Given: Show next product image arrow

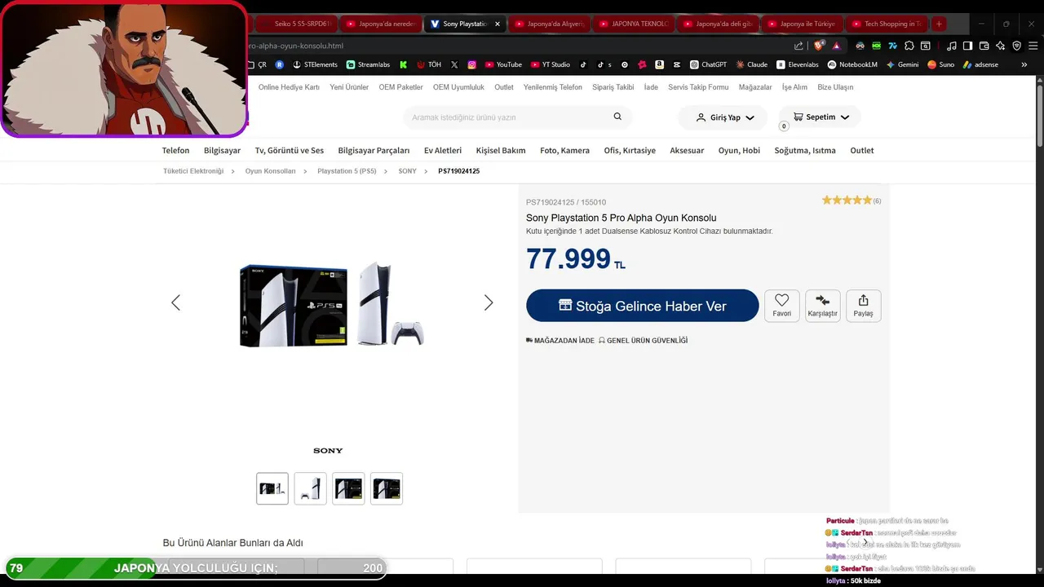Looking at the screenshot, I should click(489, 302).
